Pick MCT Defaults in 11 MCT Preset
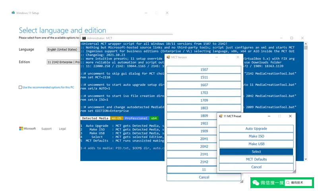This screenshot has height=192, width=318. click(256, 159)
